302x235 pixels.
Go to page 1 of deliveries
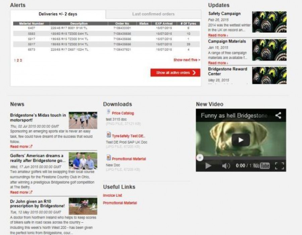(15, 60)
